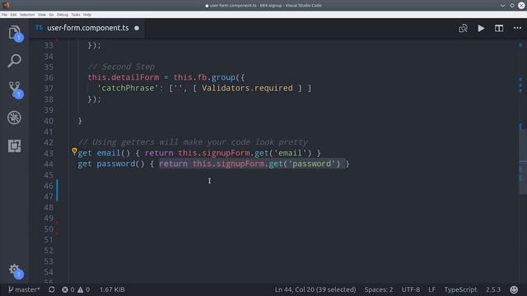
Task: Click the title bar dropdown chevron
Action: click(x=502, y=6)
